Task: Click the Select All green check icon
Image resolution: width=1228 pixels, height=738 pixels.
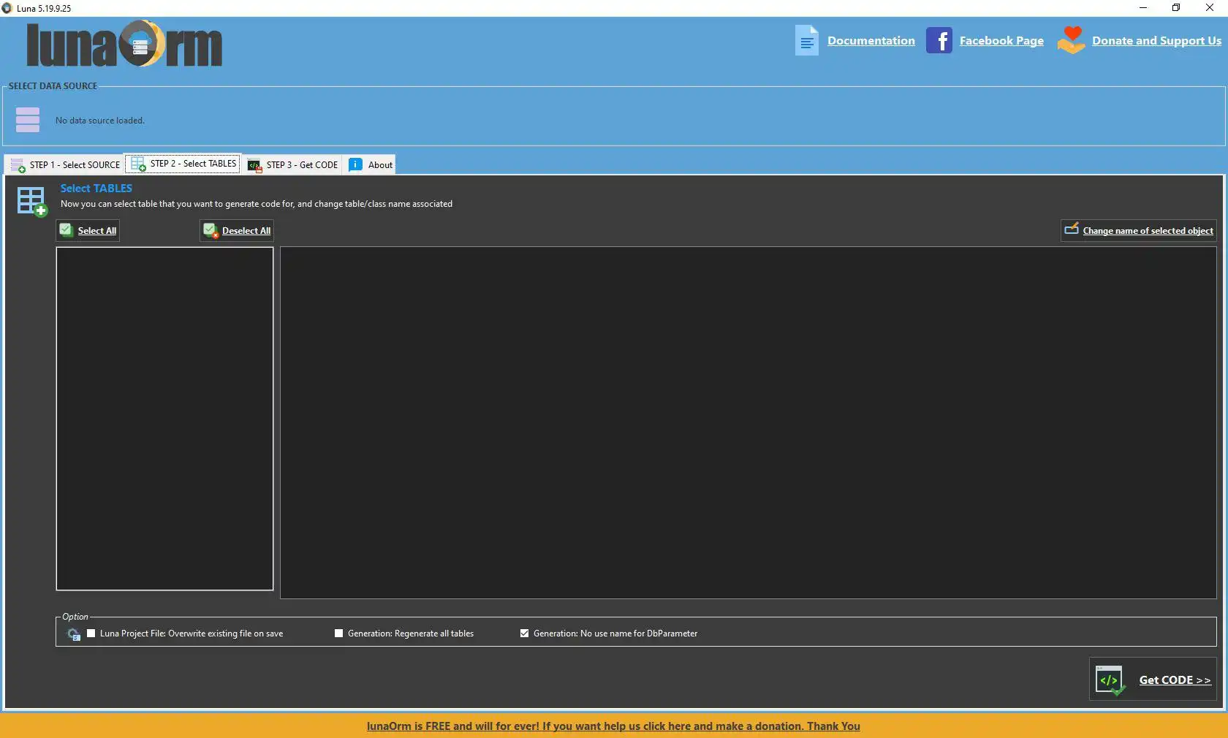Action: coord(67,230)
